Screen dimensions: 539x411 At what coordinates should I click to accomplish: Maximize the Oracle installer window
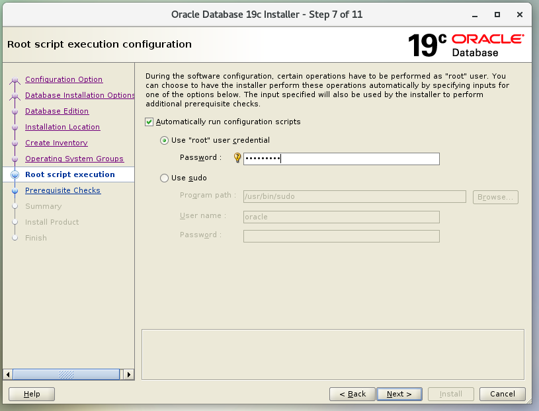[x=497, y=14]
